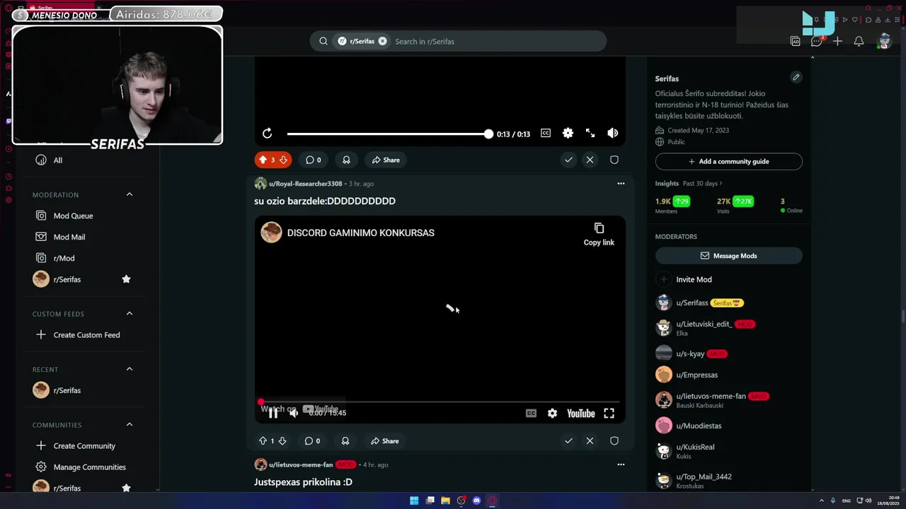Remove the post with 3 votes
The width and height of the screenshot is (906, 509).
click(590, 160)
